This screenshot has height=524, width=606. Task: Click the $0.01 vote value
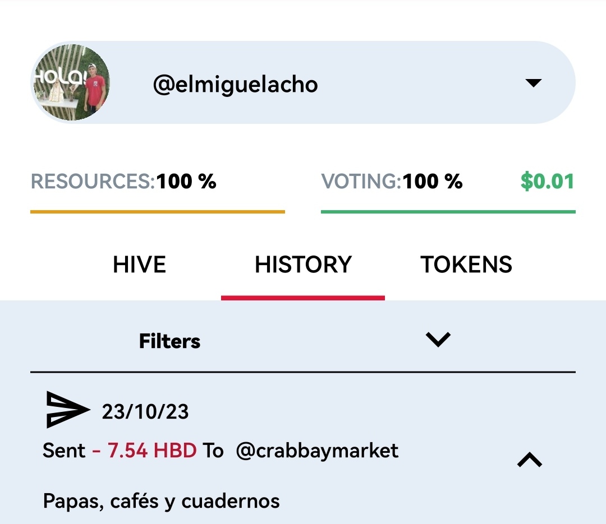[x=547, y=182]
